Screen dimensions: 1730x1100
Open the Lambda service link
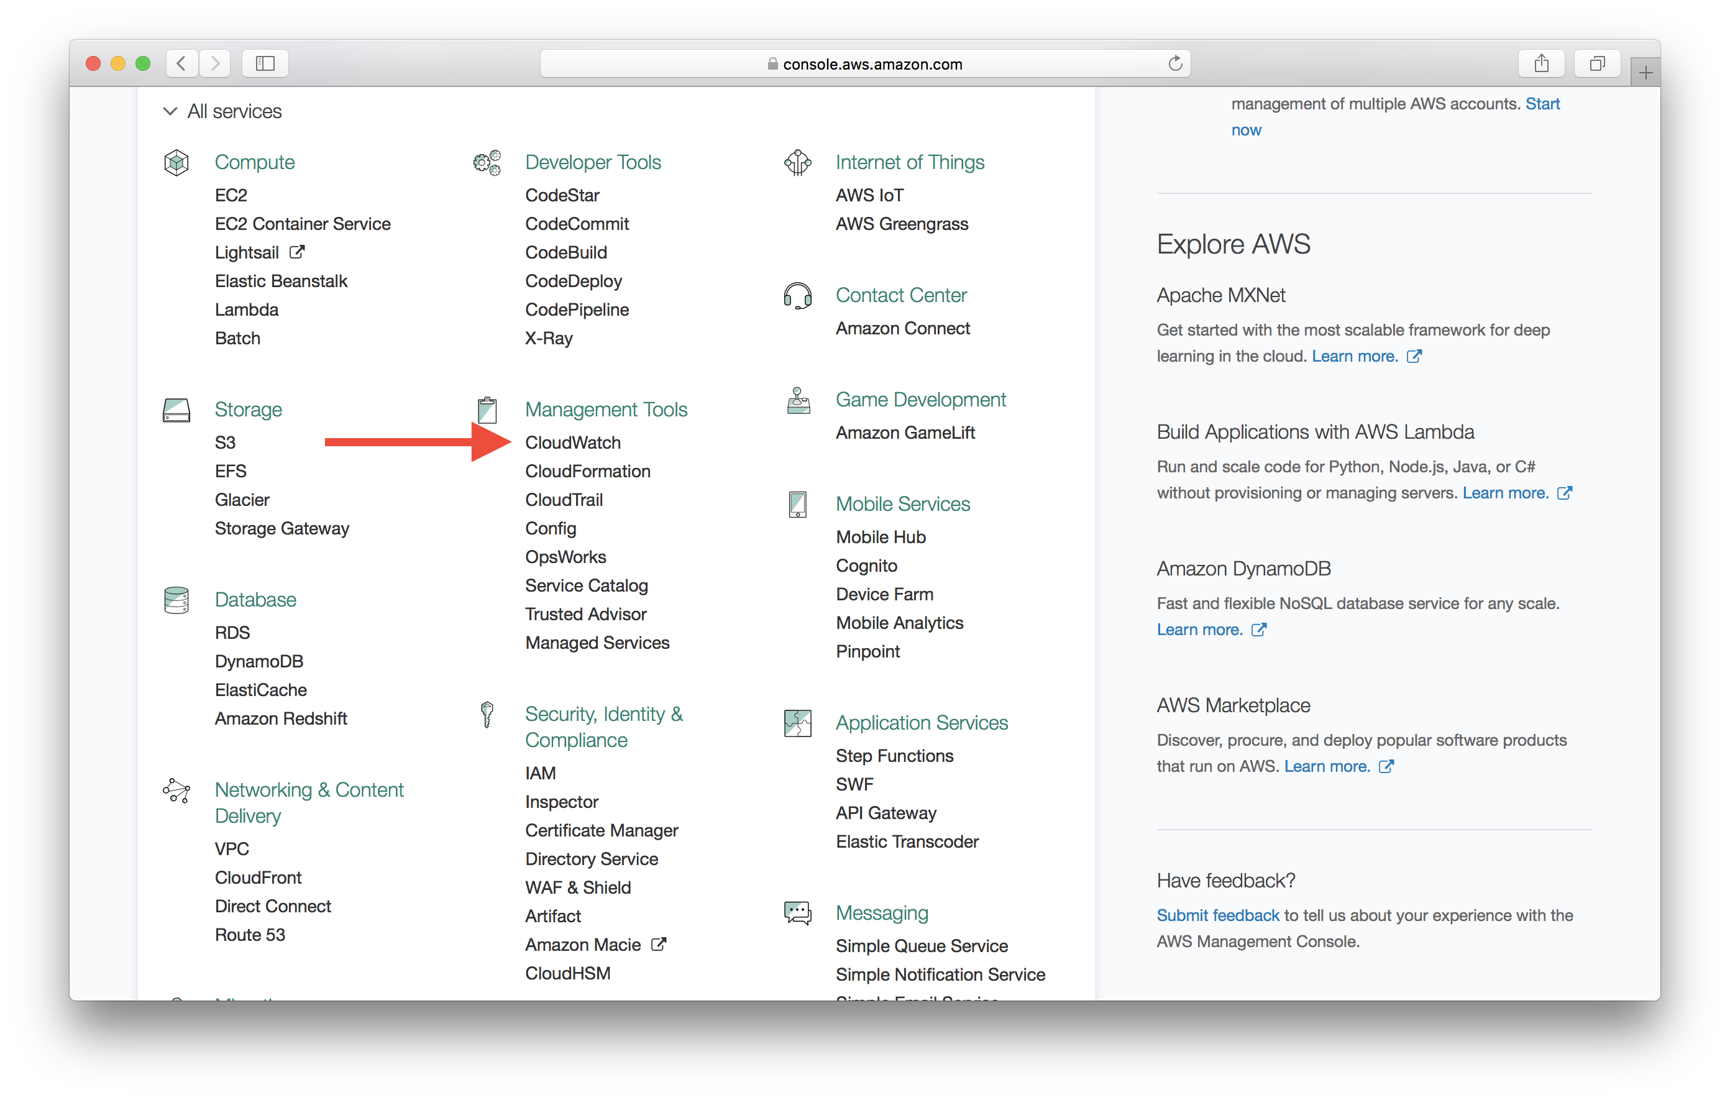[247, 309]
